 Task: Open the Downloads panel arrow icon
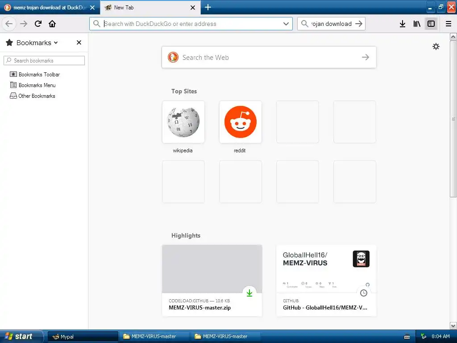coord(403,24)
